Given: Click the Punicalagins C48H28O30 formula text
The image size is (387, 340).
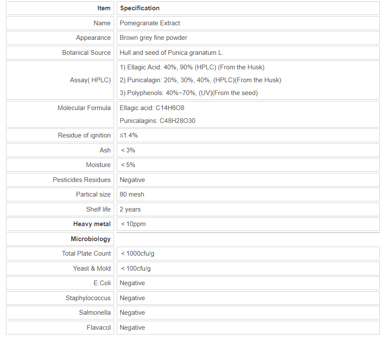Looking at the screenshot, I should pos(157,121).
